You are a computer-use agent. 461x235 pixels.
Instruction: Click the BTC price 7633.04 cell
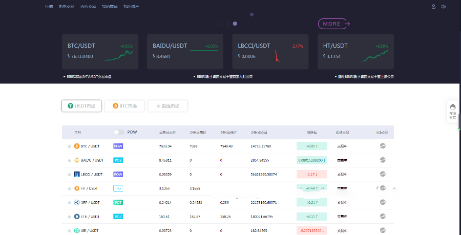165,146
